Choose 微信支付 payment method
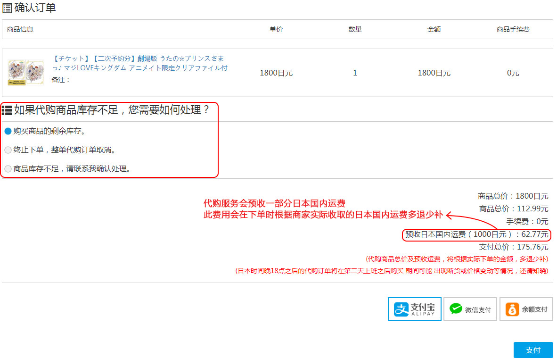This screenshot has height=359, width=557. pyautogui.click(x=470, y=309)
